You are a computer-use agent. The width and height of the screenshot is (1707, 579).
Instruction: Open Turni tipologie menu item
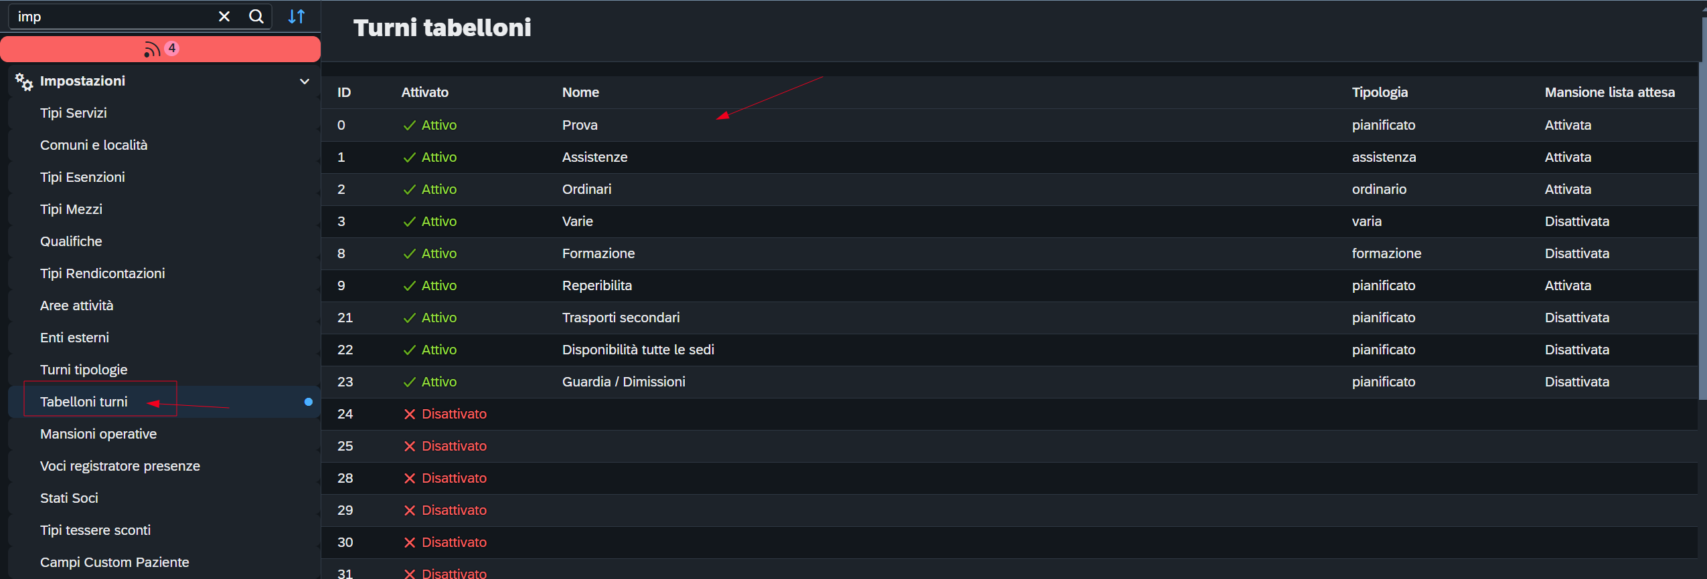pos(84,370)
